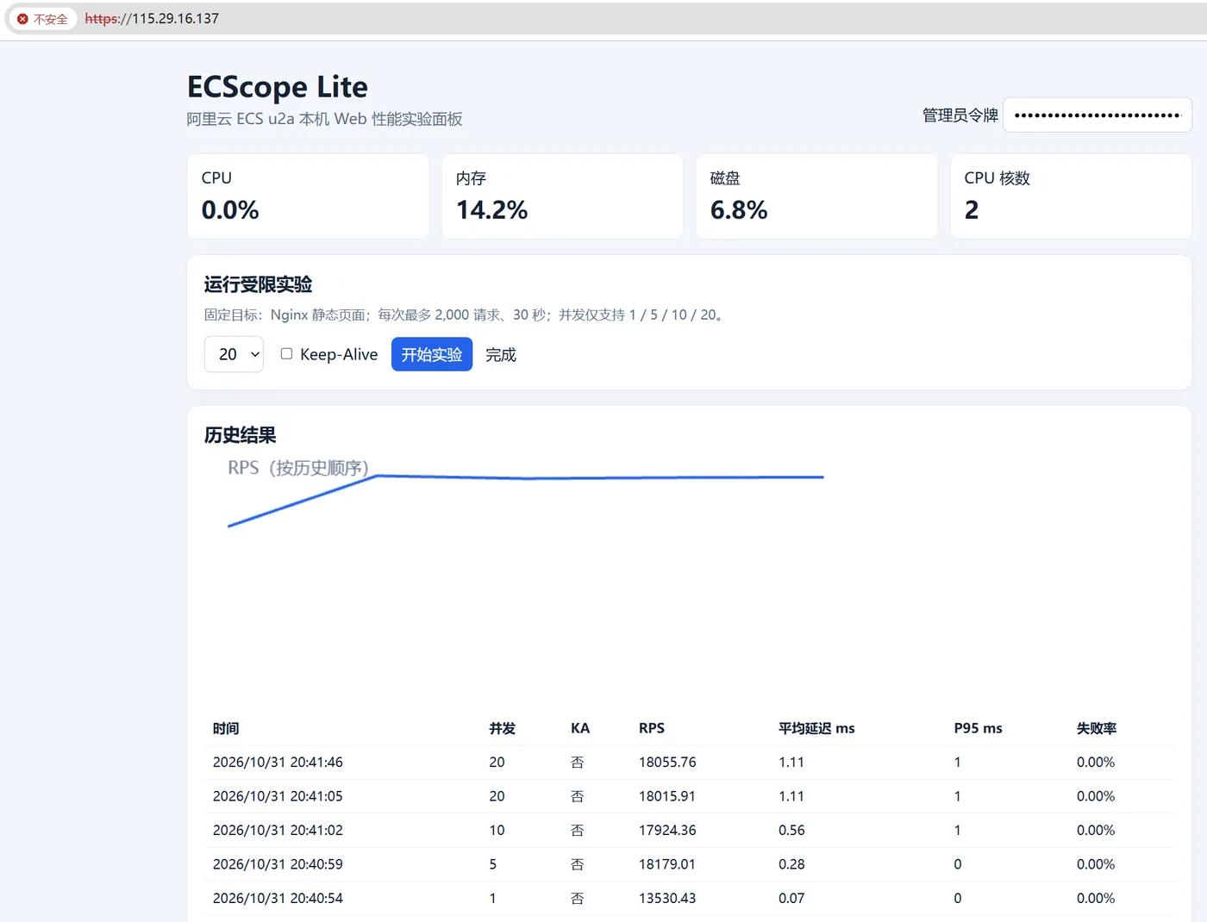Click the 并发 column header
Screen dimensions: 1207x922
pos(502,728)
